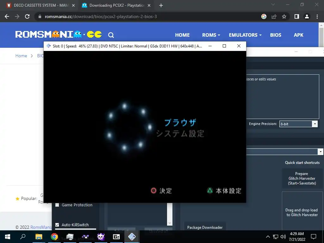The width and height of the screenshot is (324, 243).
Task: Open the PCSX2 taskbar icon
Action: [x=132, y=237]
